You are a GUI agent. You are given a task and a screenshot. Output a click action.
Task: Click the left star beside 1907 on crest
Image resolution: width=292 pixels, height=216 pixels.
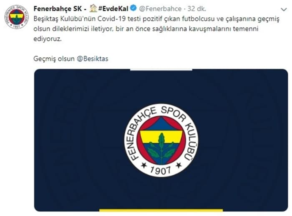click(144, 165)
